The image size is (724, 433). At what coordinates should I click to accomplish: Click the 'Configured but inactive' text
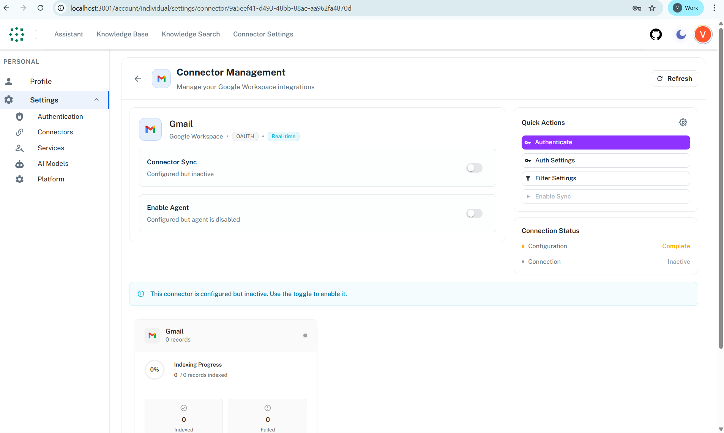coord(180,174)
